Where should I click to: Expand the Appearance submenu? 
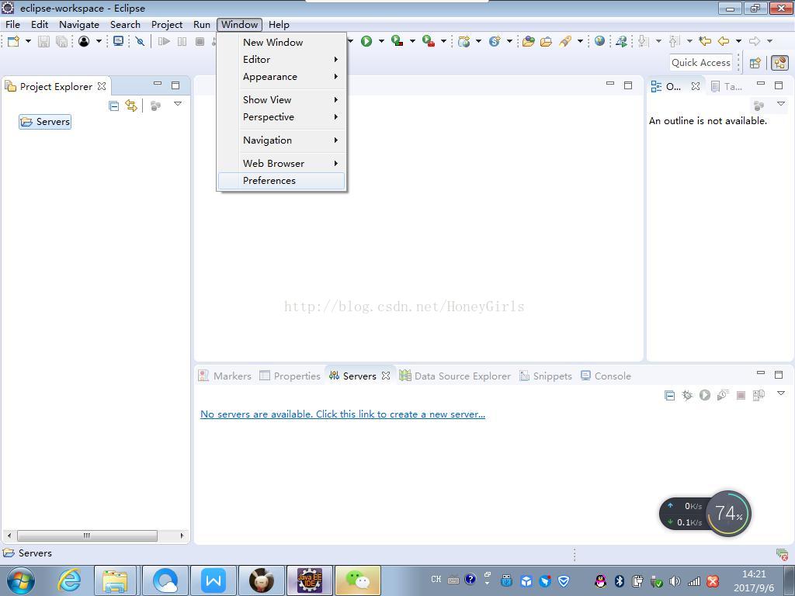point(281,77)
